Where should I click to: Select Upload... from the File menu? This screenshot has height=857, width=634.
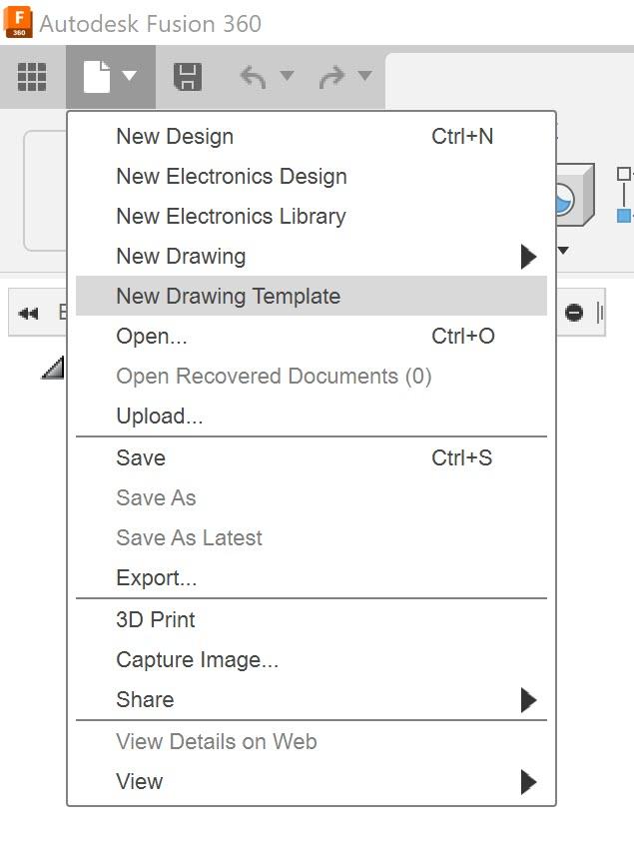tap(160, 417)
